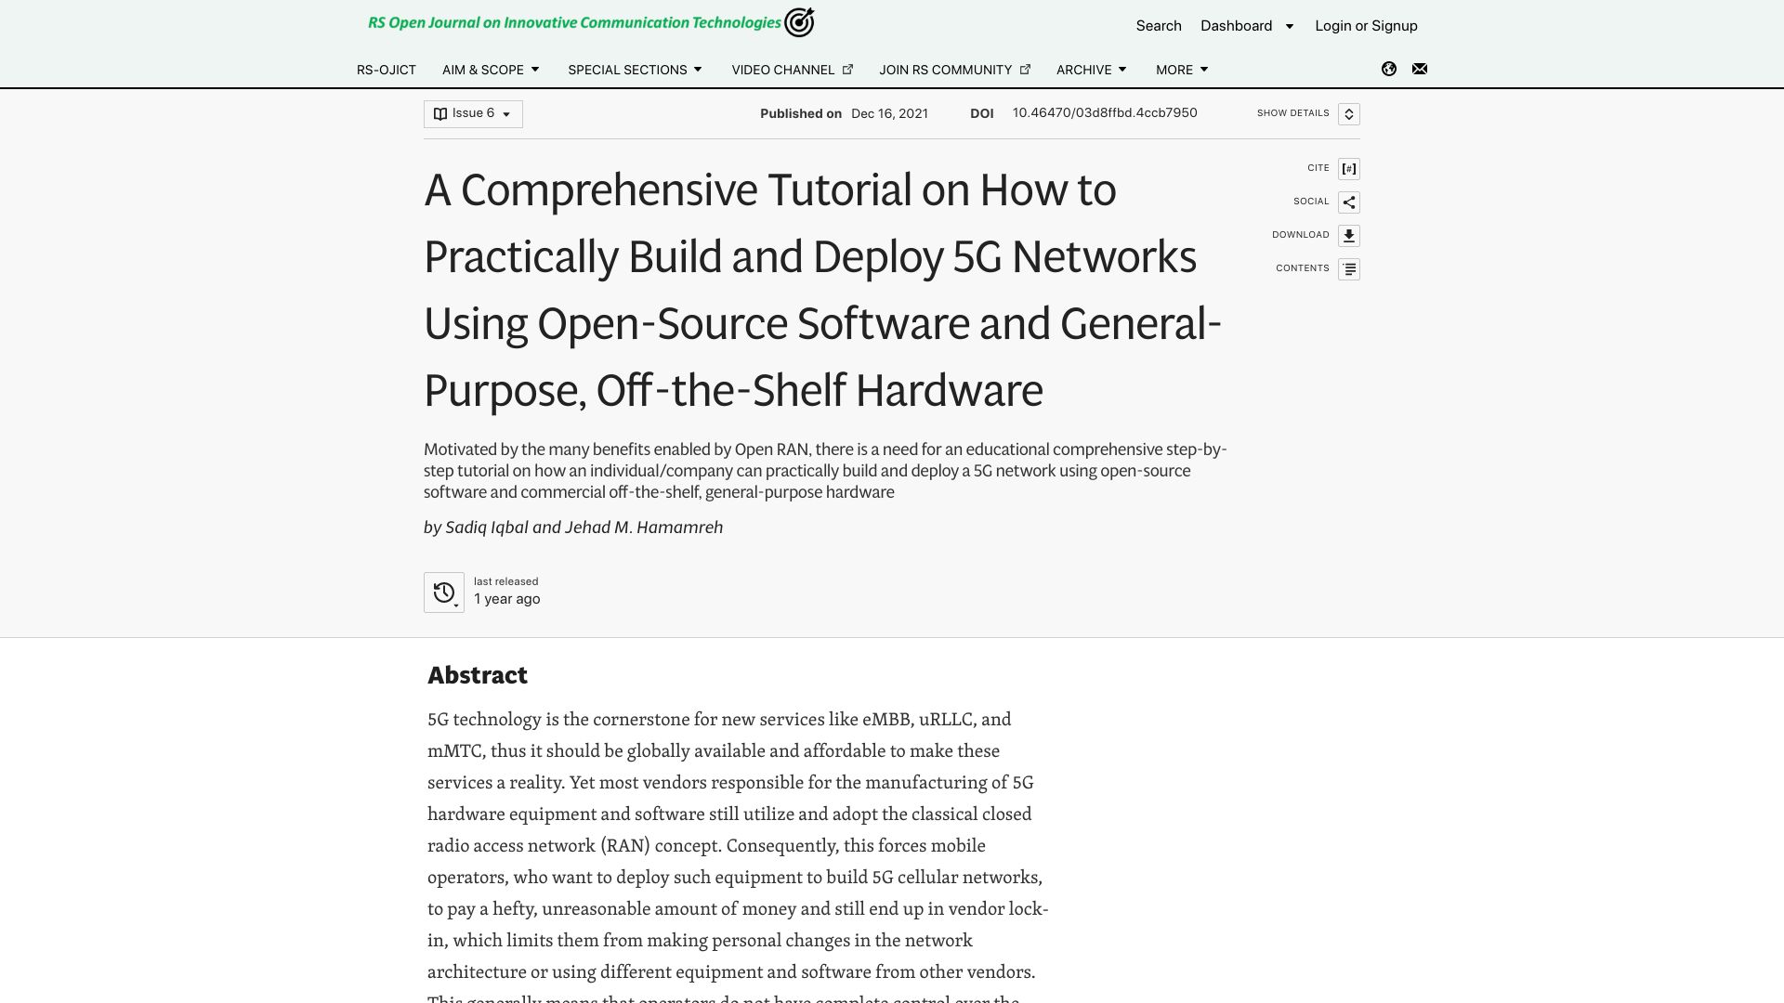Screen dimensions: 1784x1003
Task: Click the DOI number 10.46470/03d8ffbd.4ccb7950
Action: 1105,113
